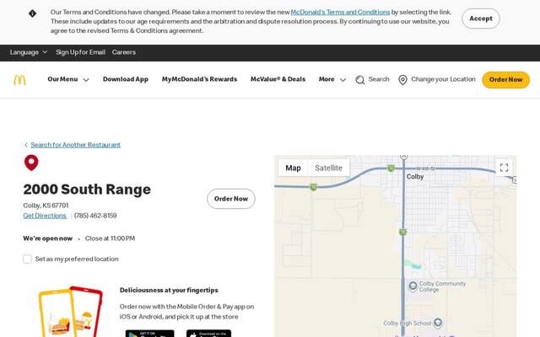Click the McDonald's golden arches logo
This screenshot has height=337, width=540.
coord(19,80)
